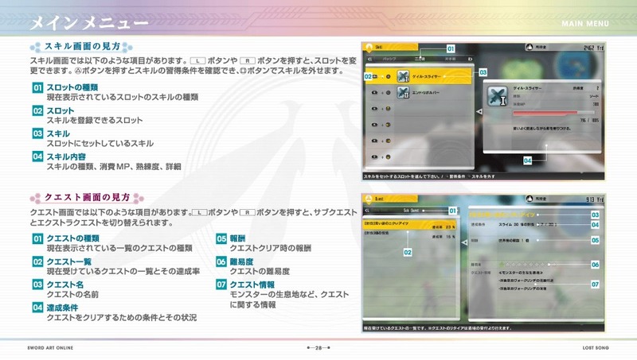Screen dimensions: 637x360
Task: Select the first empty skill slot row
Action: coord(419,109)
